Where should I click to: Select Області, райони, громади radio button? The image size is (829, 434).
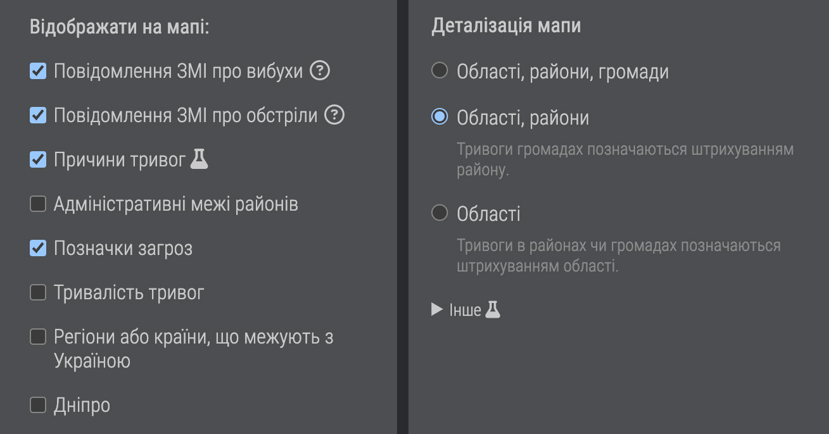coord(440,70)
